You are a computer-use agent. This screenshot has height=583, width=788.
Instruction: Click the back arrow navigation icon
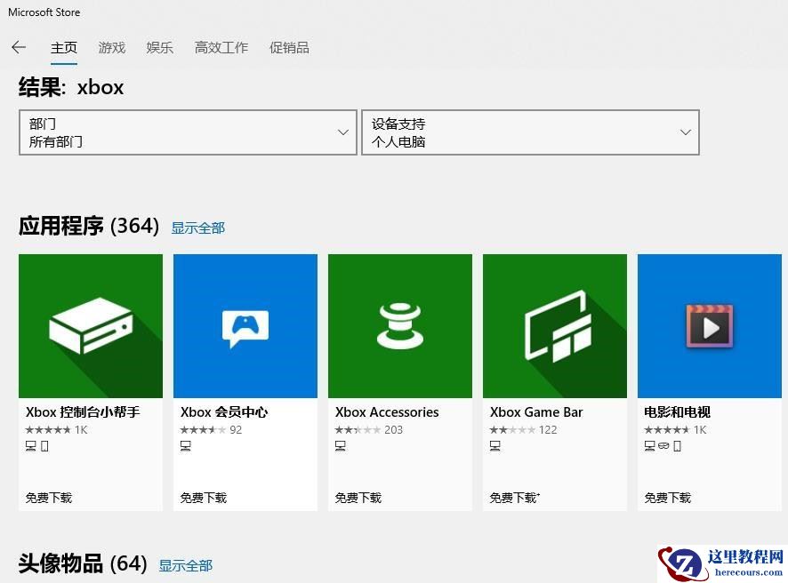point(19,47)
